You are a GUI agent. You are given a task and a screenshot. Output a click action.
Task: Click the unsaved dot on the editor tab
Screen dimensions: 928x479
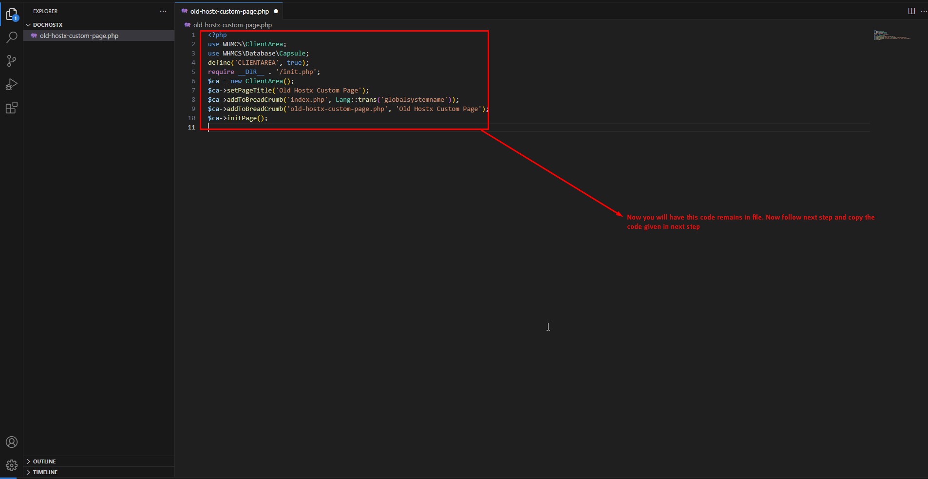pyautogui.click(x=276, y=11)
